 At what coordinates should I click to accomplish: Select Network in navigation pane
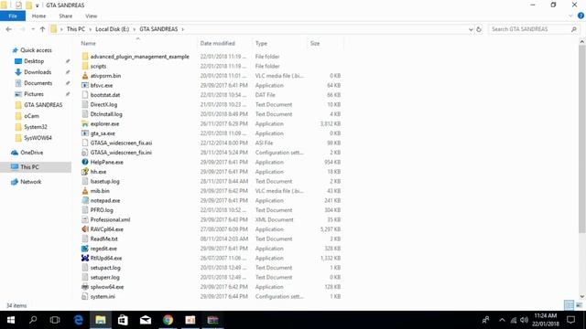coord(30,182)
